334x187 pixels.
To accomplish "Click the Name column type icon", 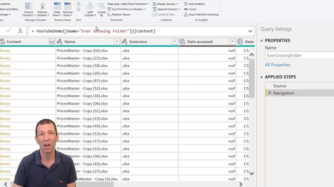I will pyautogui.click(x=59, y=42).
